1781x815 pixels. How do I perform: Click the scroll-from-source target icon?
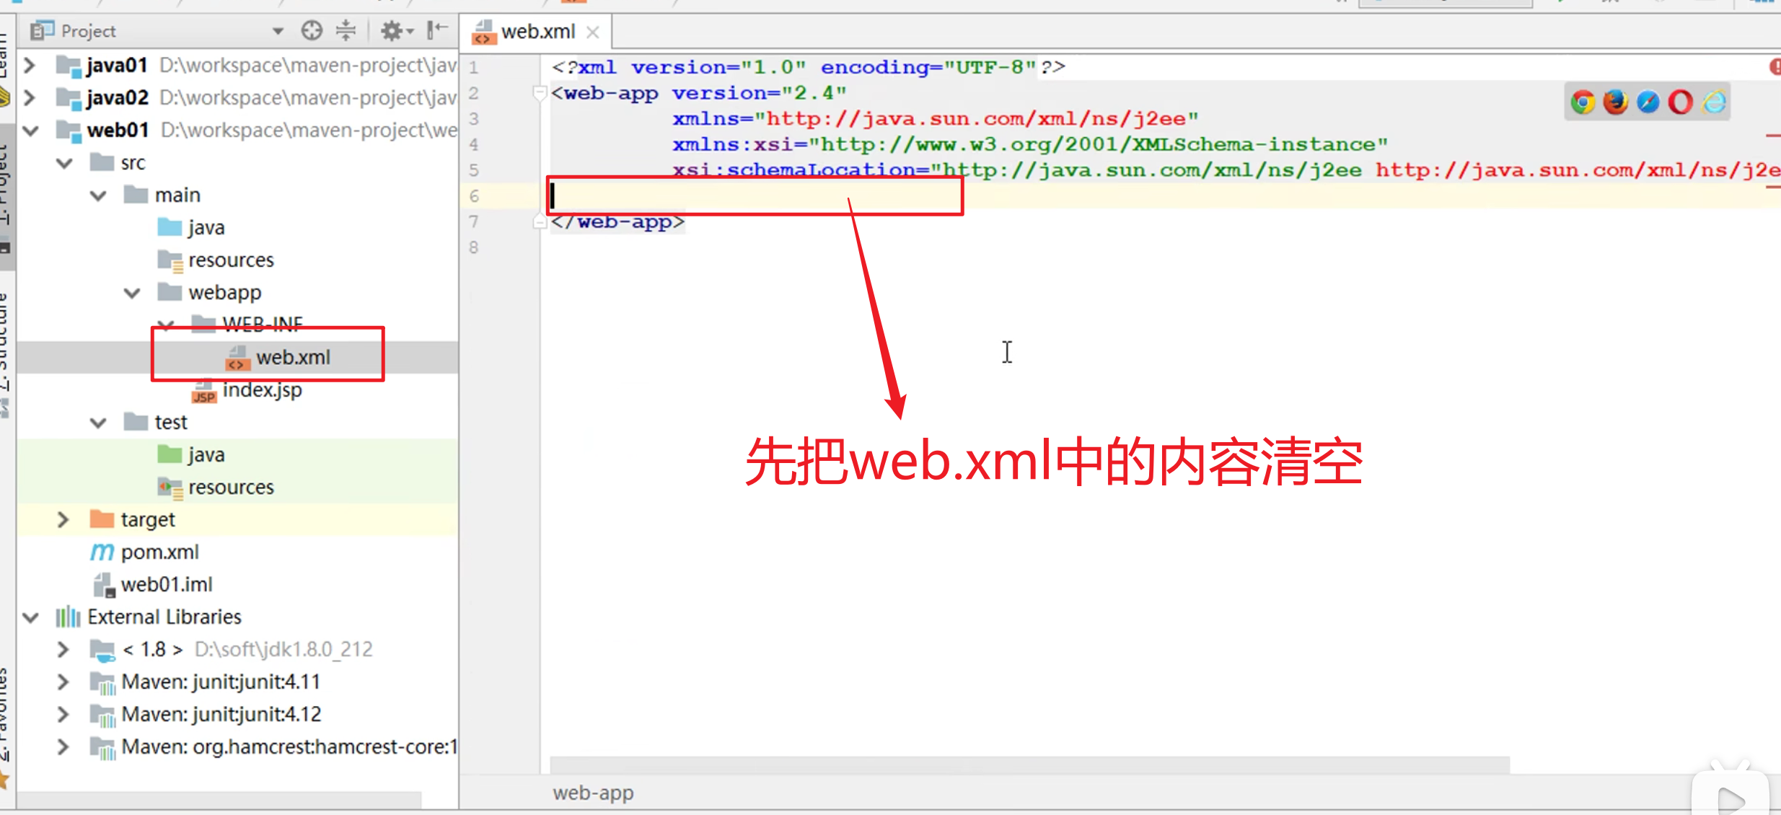click(312, 30)
